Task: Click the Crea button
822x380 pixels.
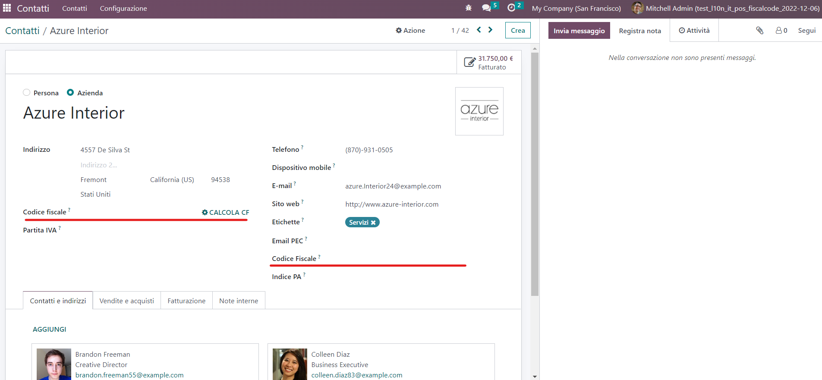Action: [518, 30]
